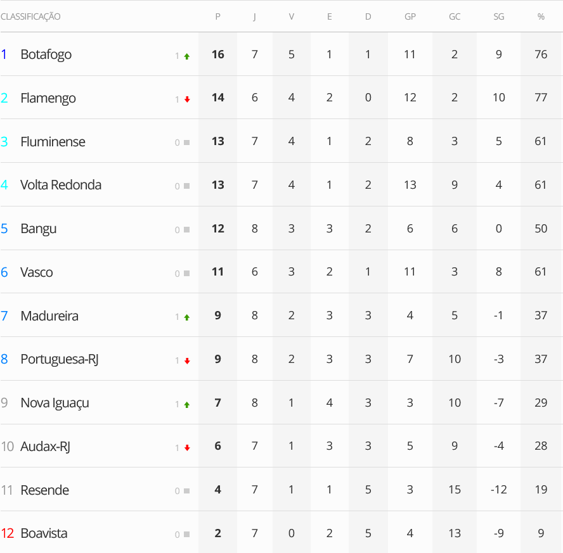
Task: Click the CLASSIFICAÇÃO header label
Action: (x=30, y=16)
